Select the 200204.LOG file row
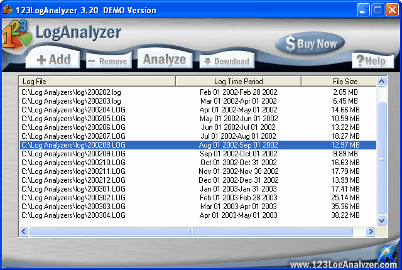The image size is (402, 270). [198, 110]
